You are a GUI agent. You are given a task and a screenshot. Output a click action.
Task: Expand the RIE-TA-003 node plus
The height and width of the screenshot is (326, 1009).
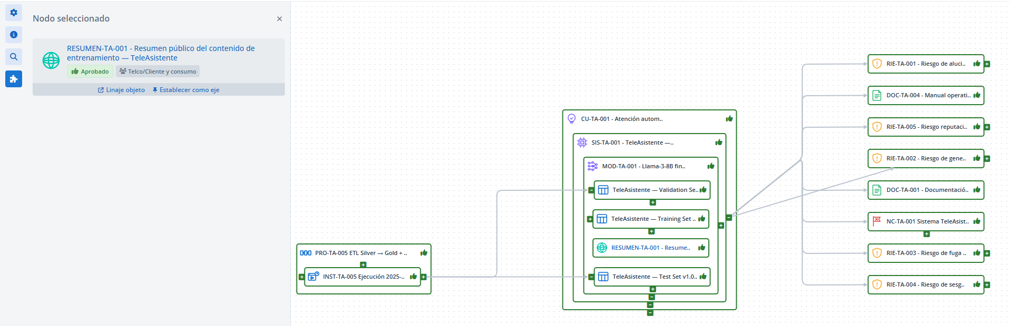(987, 253)
